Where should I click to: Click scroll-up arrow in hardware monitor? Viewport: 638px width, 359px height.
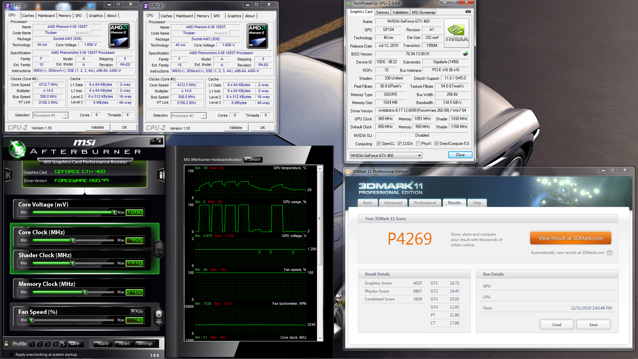click(x=320, y=169)
